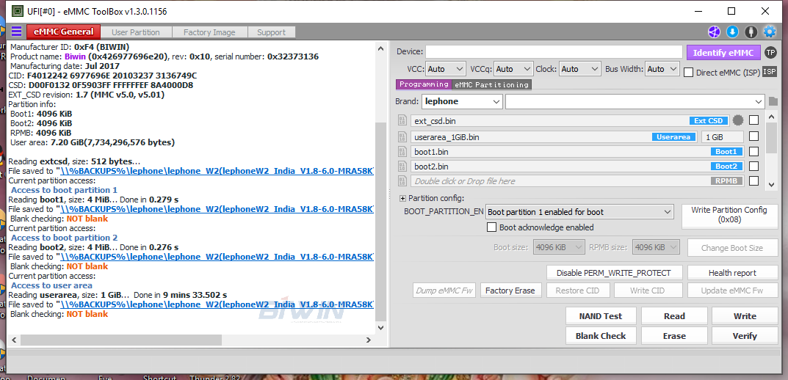This screenshot has height=380, width=788.
Task: Enable the Direct eMMC (ISP) checkbox
Action: click(x=689, y=73)
